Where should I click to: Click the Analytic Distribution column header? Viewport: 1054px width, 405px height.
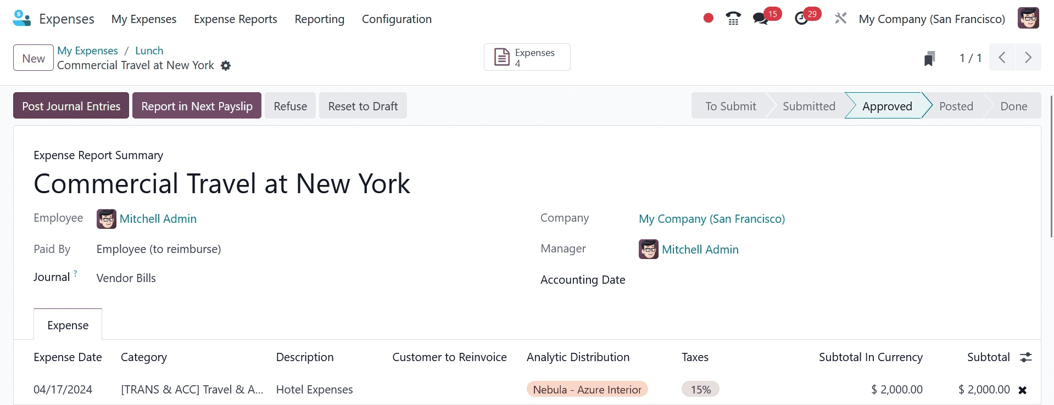pos(578,357)
